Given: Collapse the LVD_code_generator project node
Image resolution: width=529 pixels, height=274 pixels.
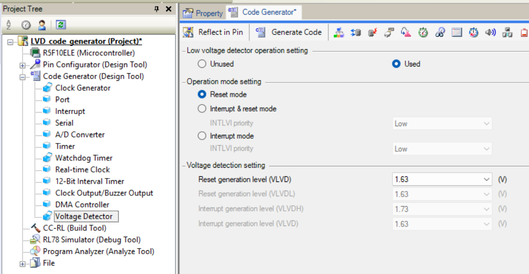Looking at the screenshot, I should click(x=10, y=42).
